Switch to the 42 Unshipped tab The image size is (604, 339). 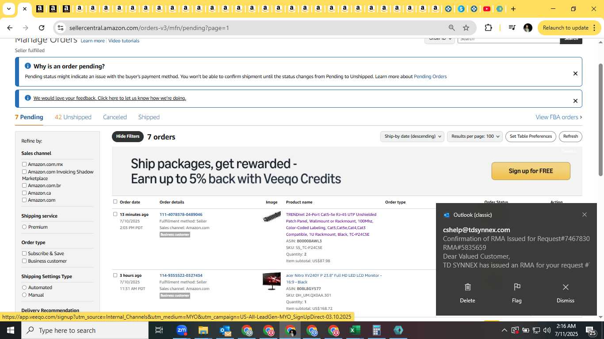pos(73,117)
